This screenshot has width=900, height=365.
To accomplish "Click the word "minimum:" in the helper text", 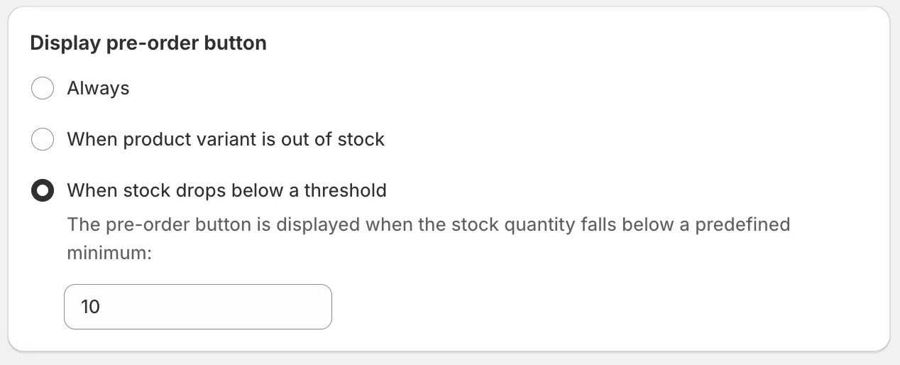I will [x=109, y=252].
